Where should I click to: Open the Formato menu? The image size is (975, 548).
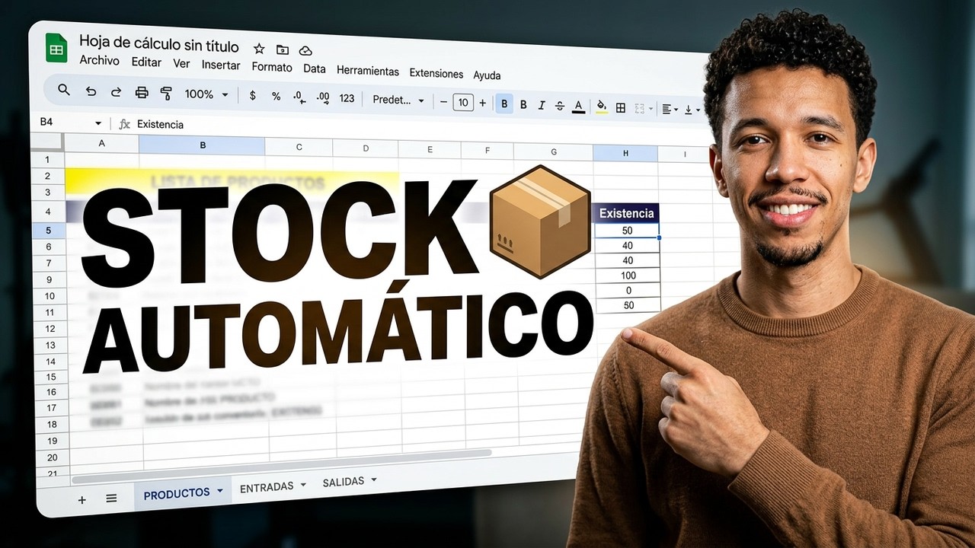pos(272,67)
